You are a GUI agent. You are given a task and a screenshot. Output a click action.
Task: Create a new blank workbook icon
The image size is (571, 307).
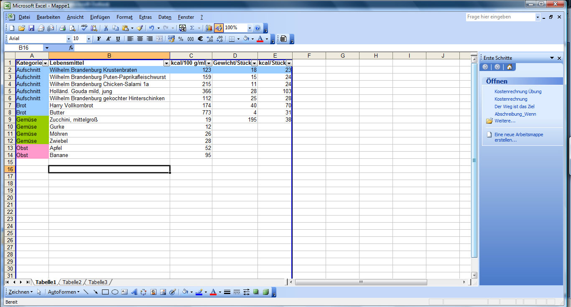12,28
